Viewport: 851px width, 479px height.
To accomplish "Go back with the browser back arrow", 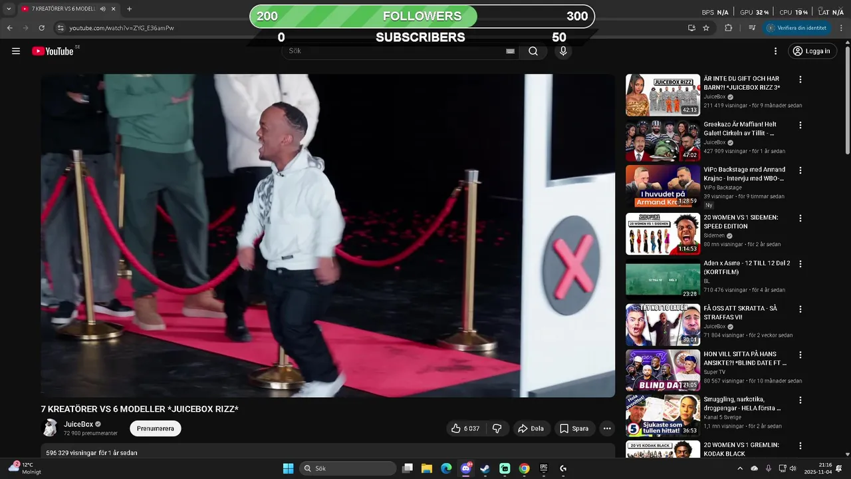I will [10, 28].
